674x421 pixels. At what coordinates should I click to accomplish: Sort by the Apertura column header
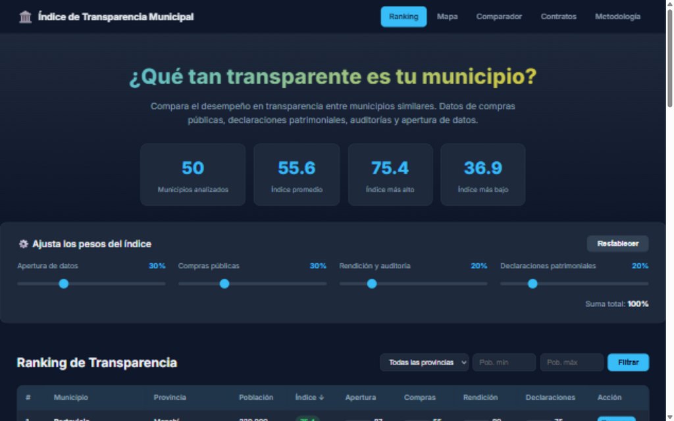(360, 397)
